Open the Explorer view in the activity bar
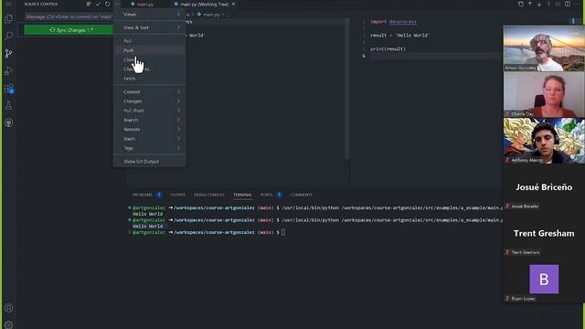This screenshot has width=585, height=329. 8,18
